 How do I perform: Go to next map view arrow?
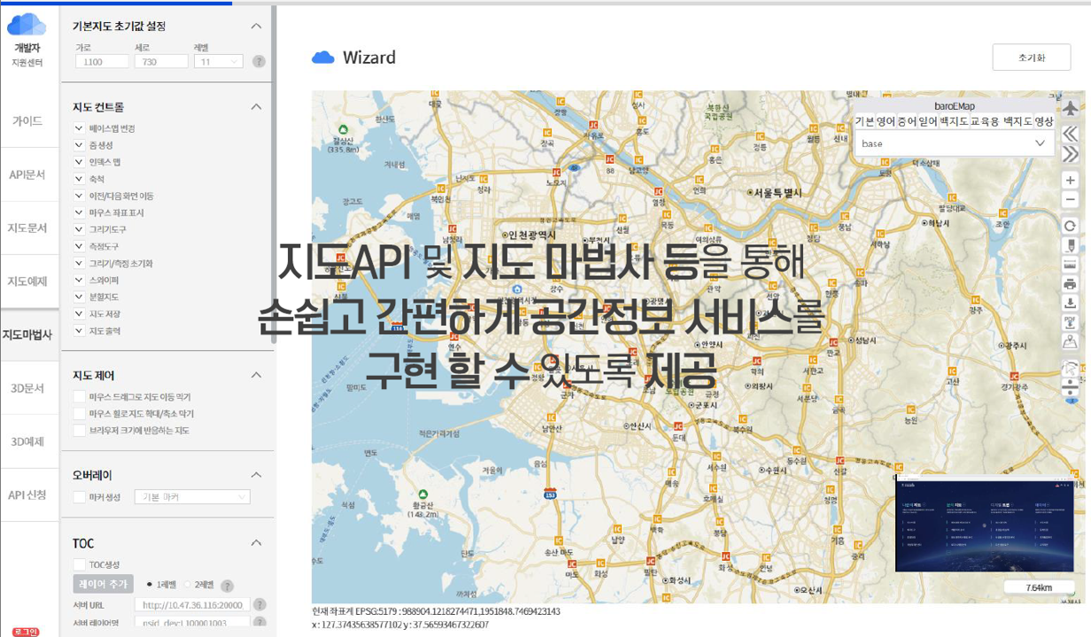click(1071, 154)
